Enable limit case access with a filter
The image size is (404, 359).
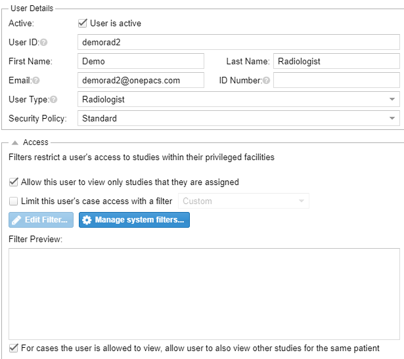click(x=13, y=201)
